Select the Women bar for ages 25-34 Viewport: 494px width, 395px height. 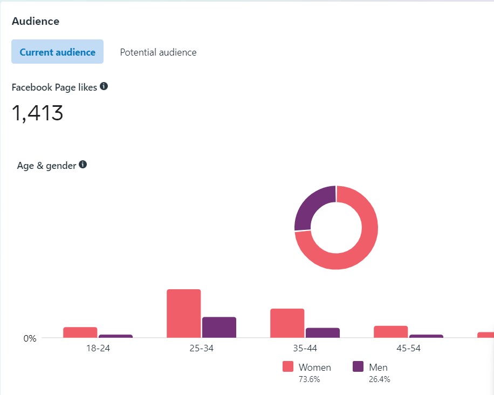tap(183, 314)
